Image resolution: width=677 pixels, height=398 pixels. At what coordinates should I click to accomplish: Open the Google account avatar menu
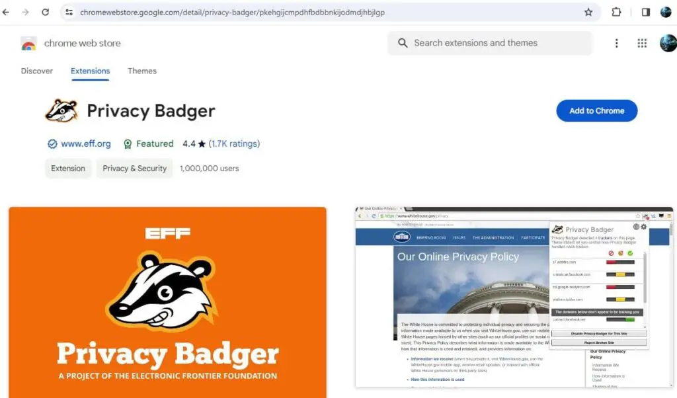point(668,43)
